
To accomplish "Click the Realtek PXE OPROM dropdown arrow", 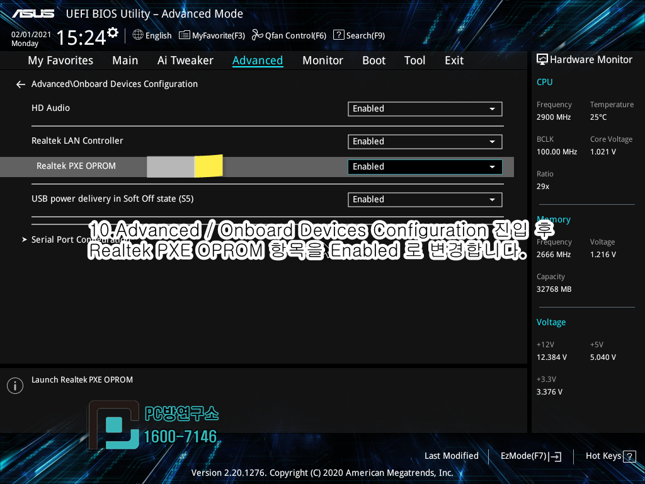I will pos(492,167).
